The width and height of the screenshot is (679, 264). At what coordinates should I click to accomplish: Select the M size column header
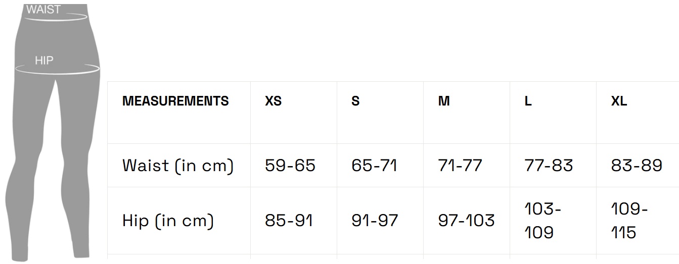[x=444, y=101]
